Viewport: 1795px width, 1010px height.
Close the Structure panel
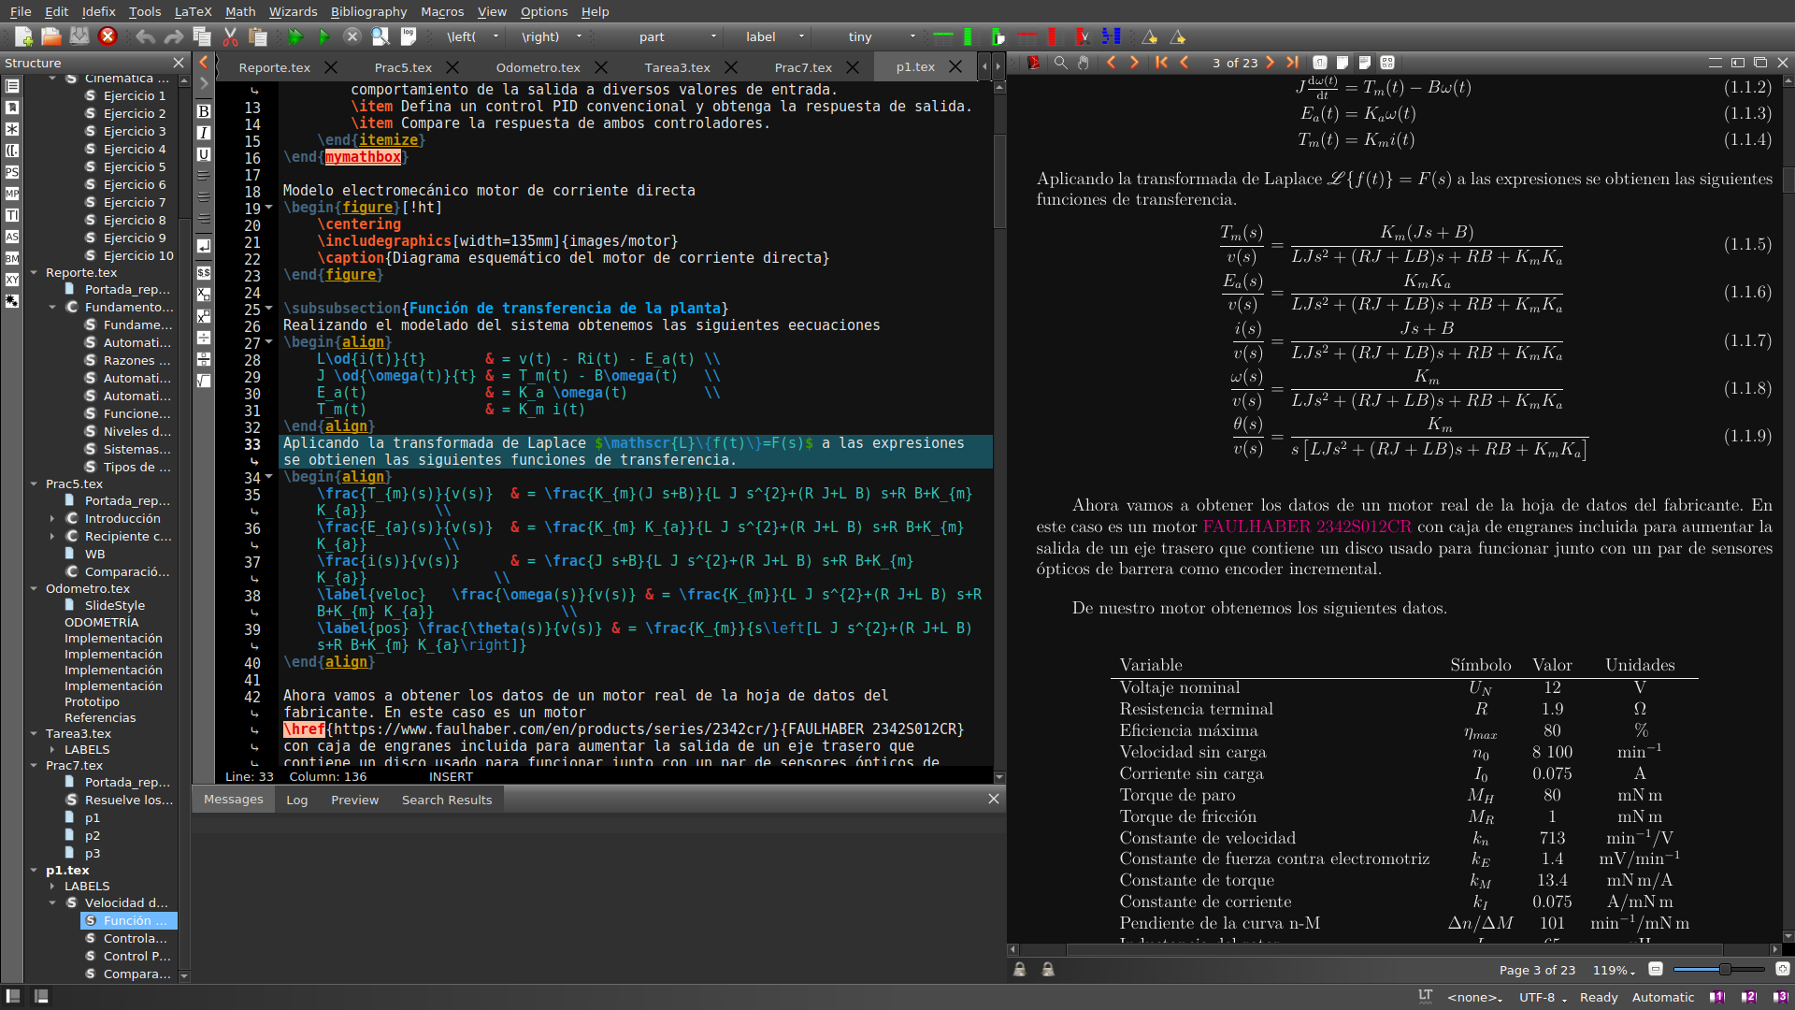179,63
